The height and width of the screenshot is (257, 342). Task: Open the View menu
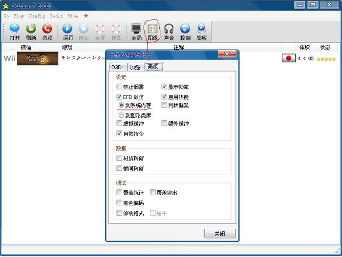(73, 16)
